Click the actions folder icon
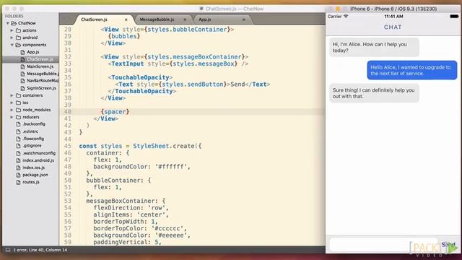 tap(18, 30)
